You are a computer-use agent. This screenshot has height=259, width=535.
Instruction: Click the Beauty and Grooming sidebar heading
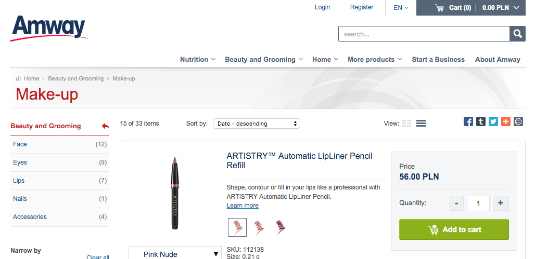pos(46,126)
